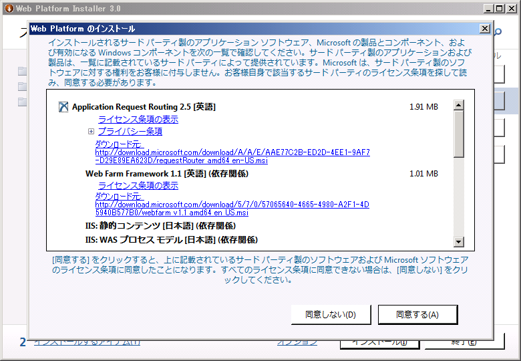Select the Web Farm Framework 1.1 [英語] (依存関係) title
This screenshot has width=521, height=361.
[x=167, y=174]
